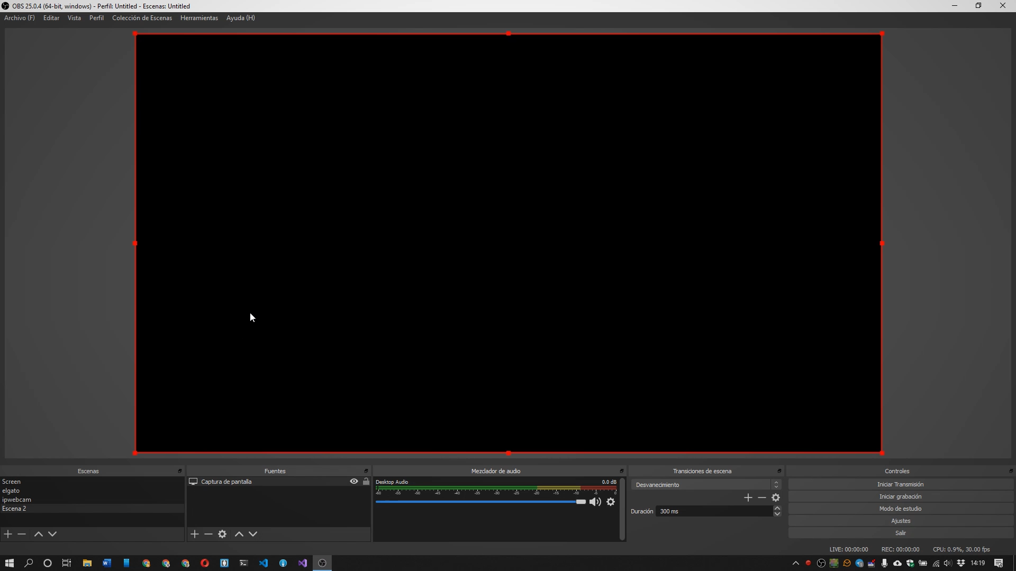
Task: Add a new scene with plus icon
Action: (x=8, y=534)
